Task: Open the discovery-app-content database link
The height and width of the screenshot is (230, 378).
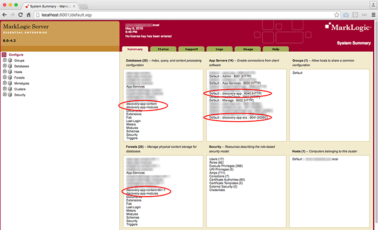Action: 141,103
